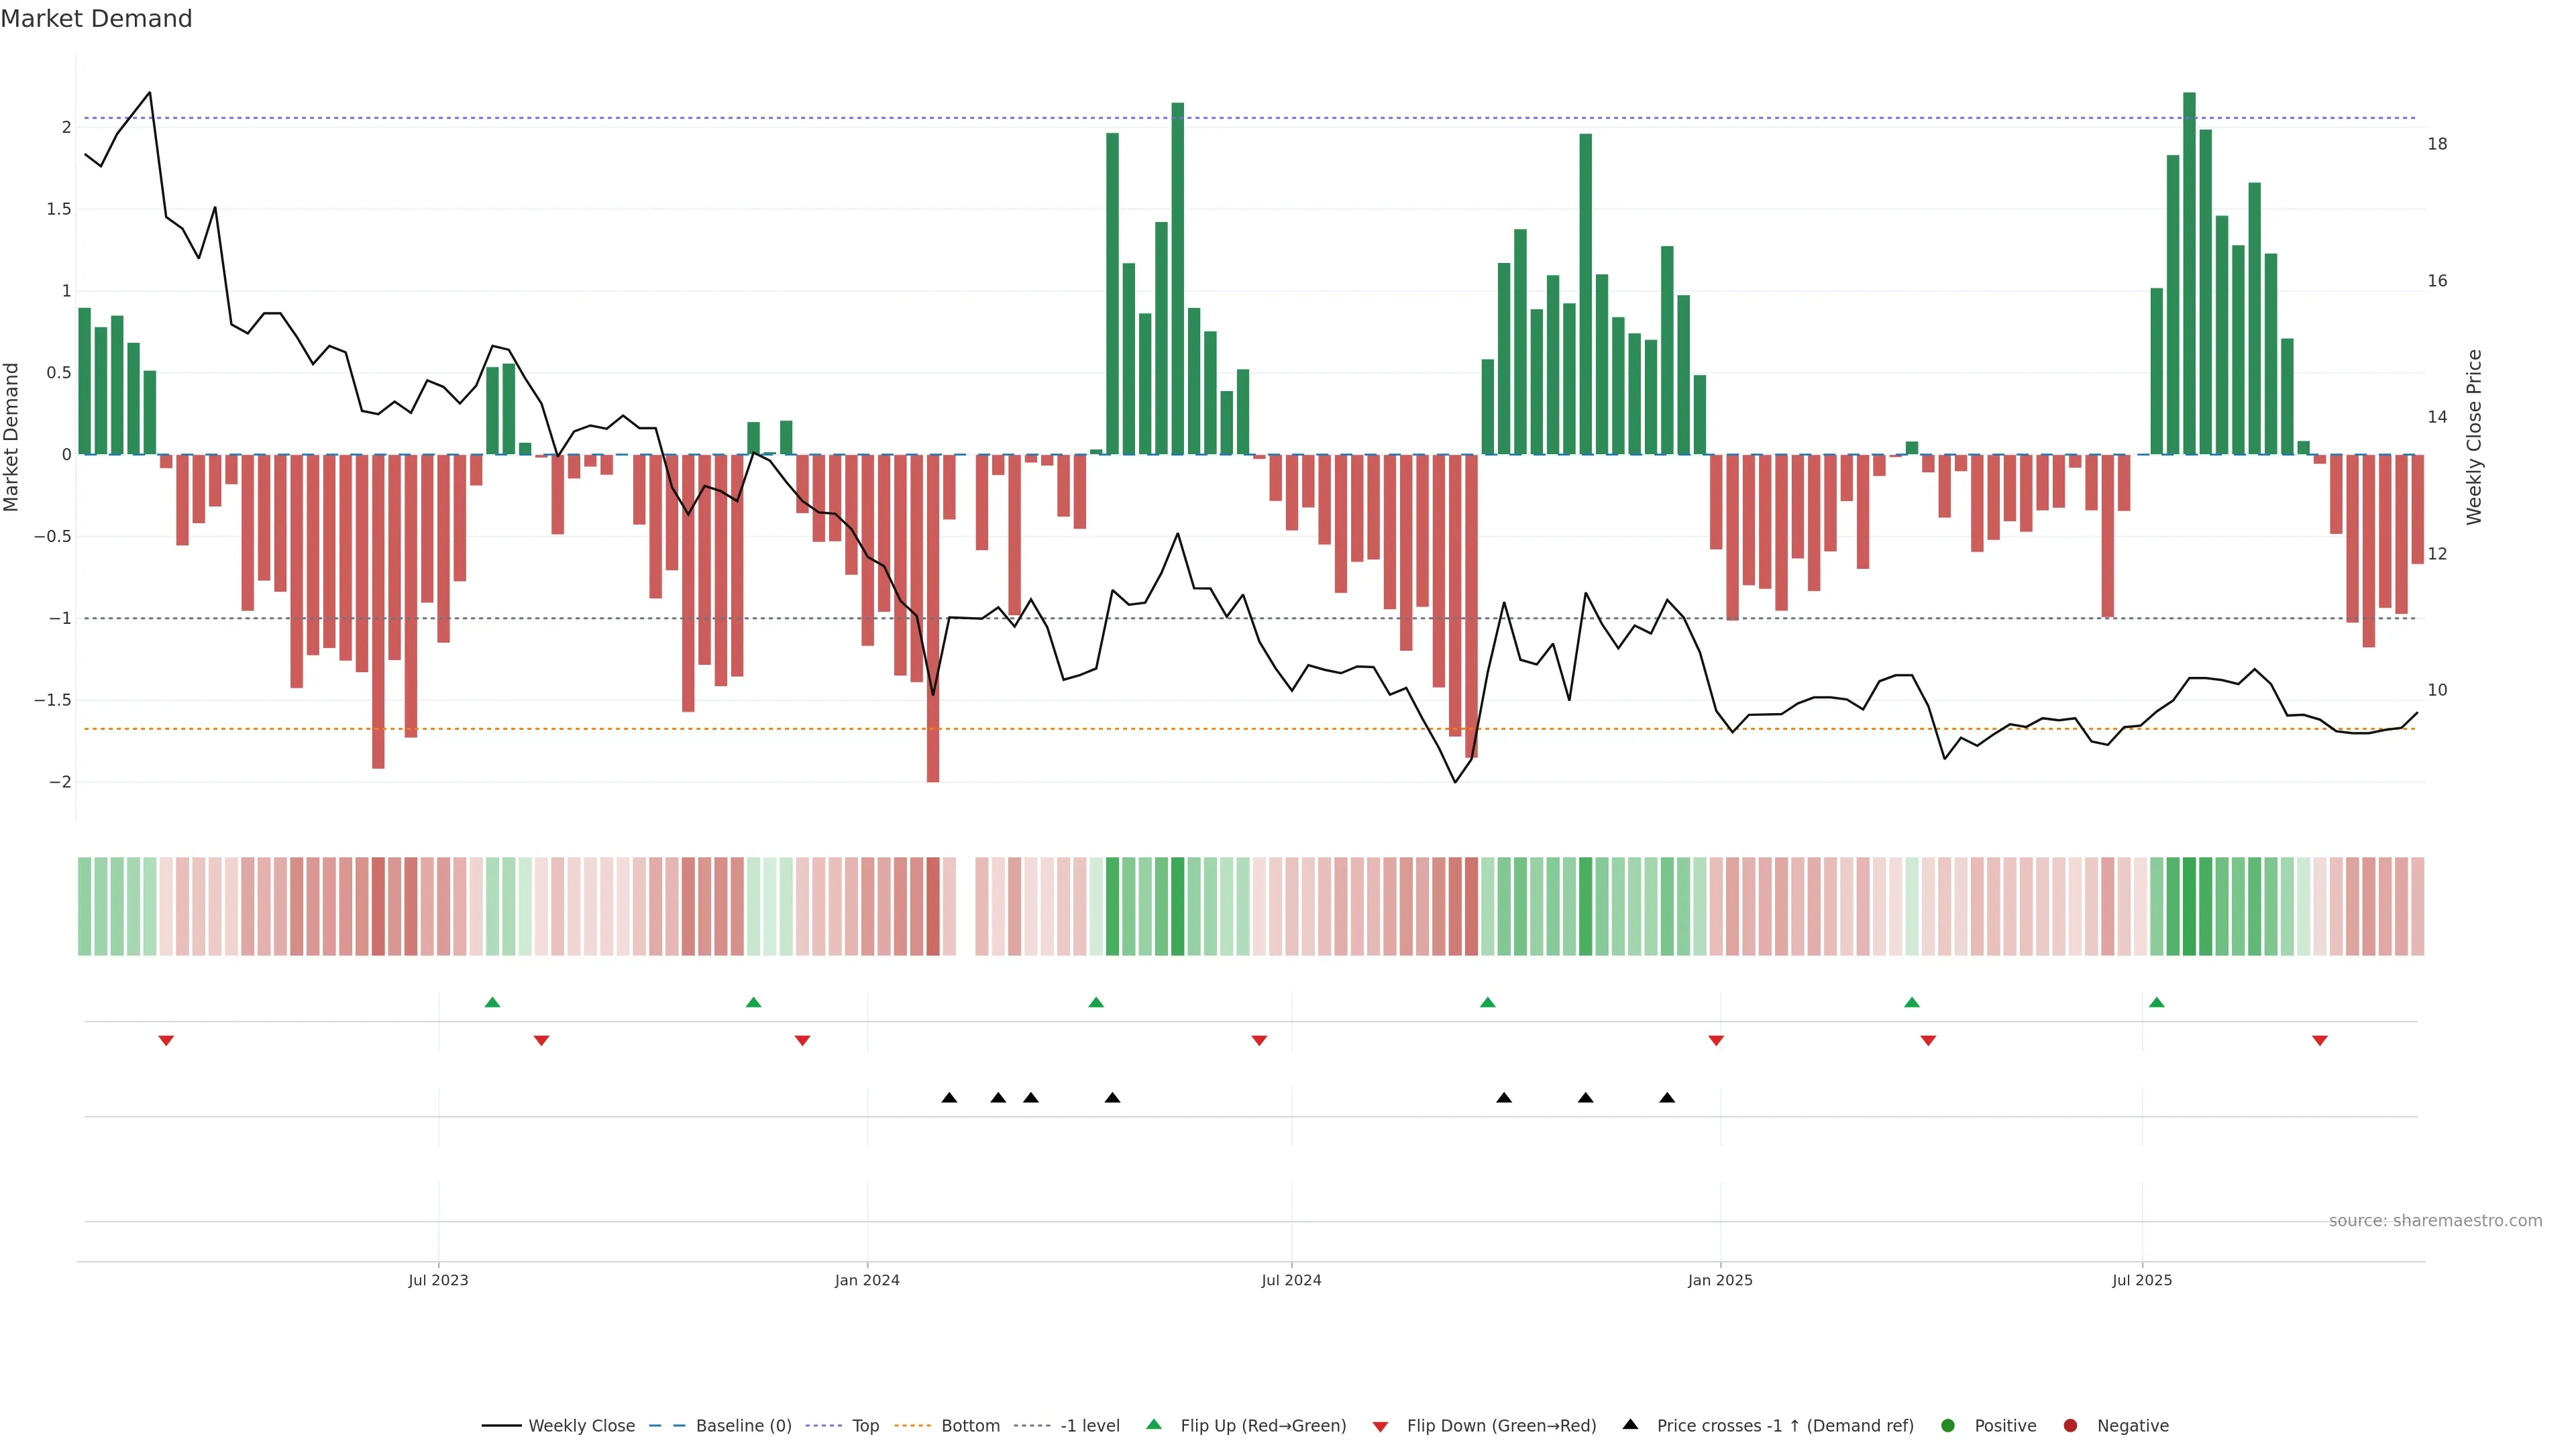Click the rightmost red Flip Down marker
This screenshot has width=2576, height=1449.
[2320, 1041]
